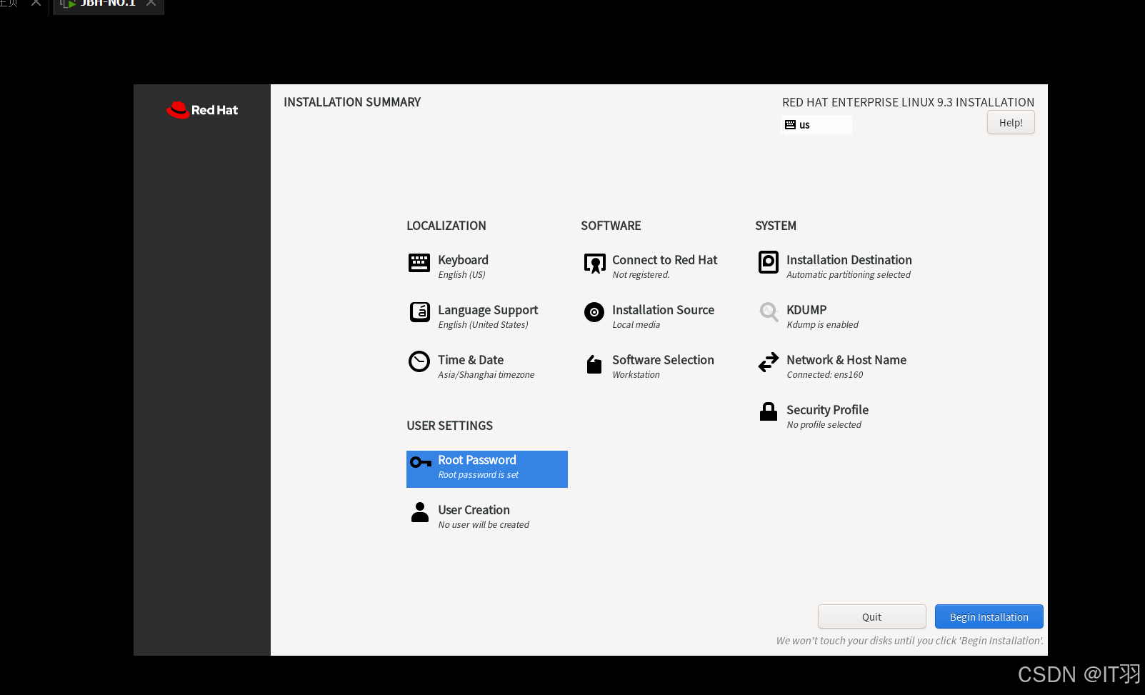Click the Root Password key icon

pos(421,462)
